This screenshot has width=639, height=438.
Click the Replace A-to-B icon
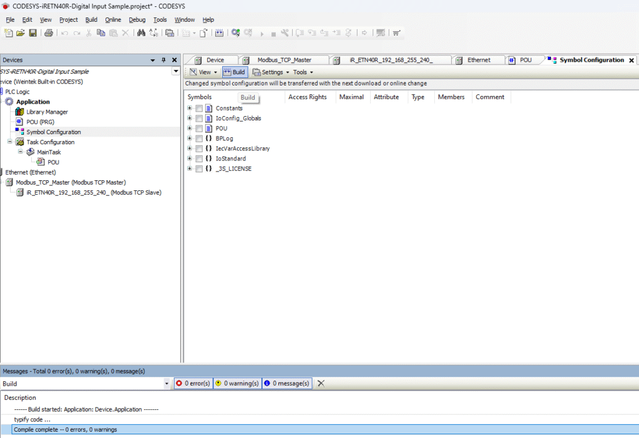pos(154,33)
